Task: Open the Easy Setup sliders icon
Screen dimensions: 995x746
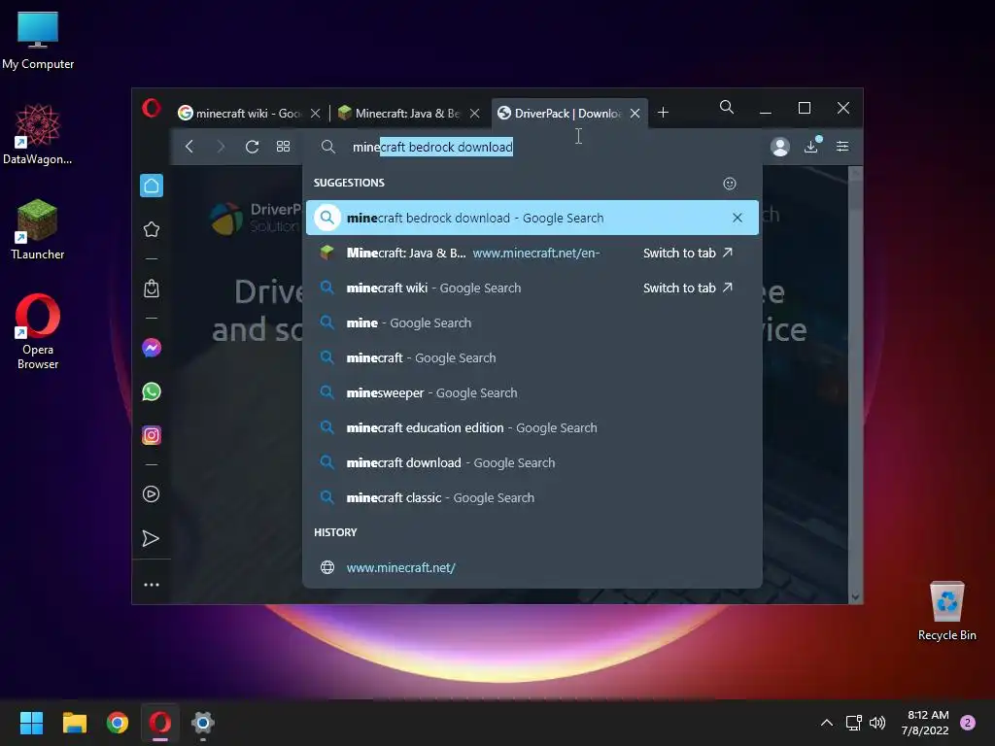Action: point(842,147)
